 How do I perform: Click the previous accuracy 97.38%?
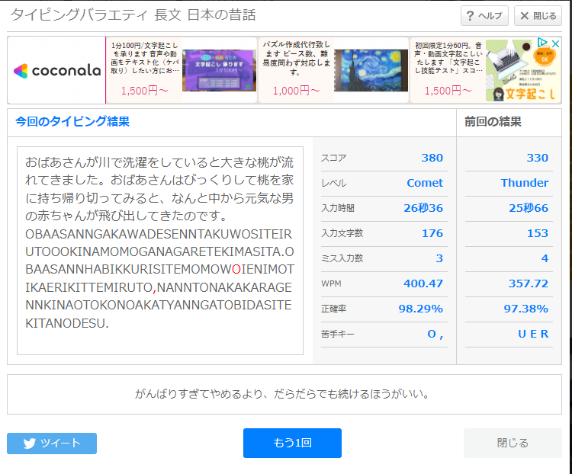(x=526, y=309)
